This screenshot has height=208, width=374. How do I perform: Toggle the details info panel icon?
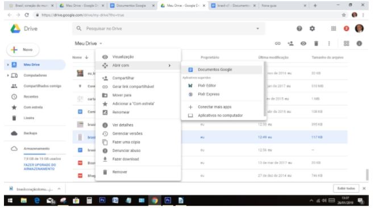tap(359, 44)
